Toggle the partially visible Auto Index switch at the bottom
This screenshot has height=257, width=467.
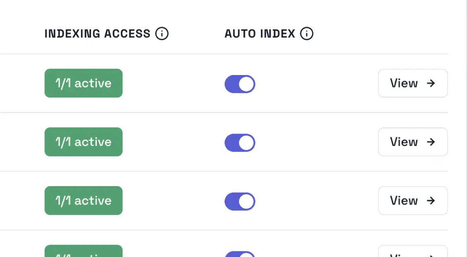(x=240, y=254)
